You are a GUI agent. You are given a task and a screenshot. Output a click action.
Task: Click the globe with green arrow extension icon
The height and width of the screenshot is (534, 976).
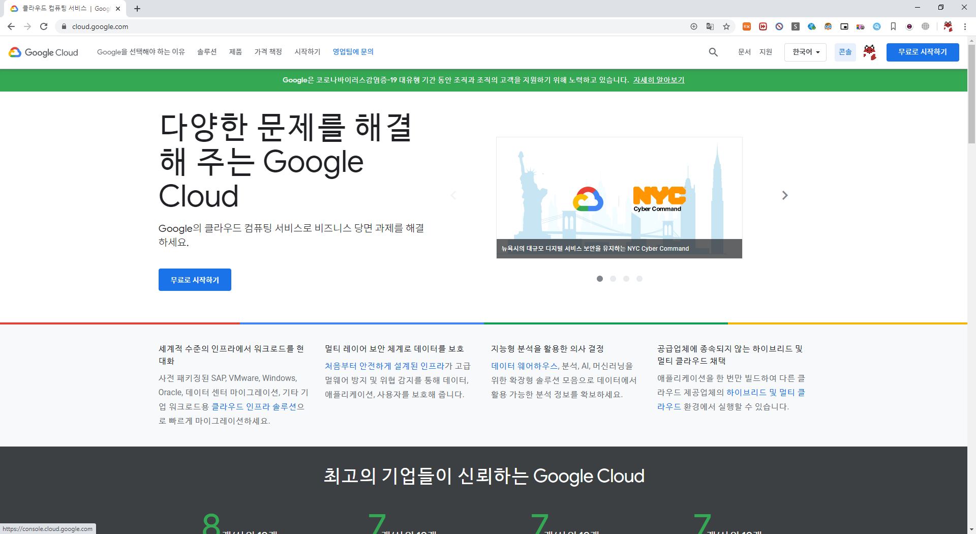tap(812, 26)
